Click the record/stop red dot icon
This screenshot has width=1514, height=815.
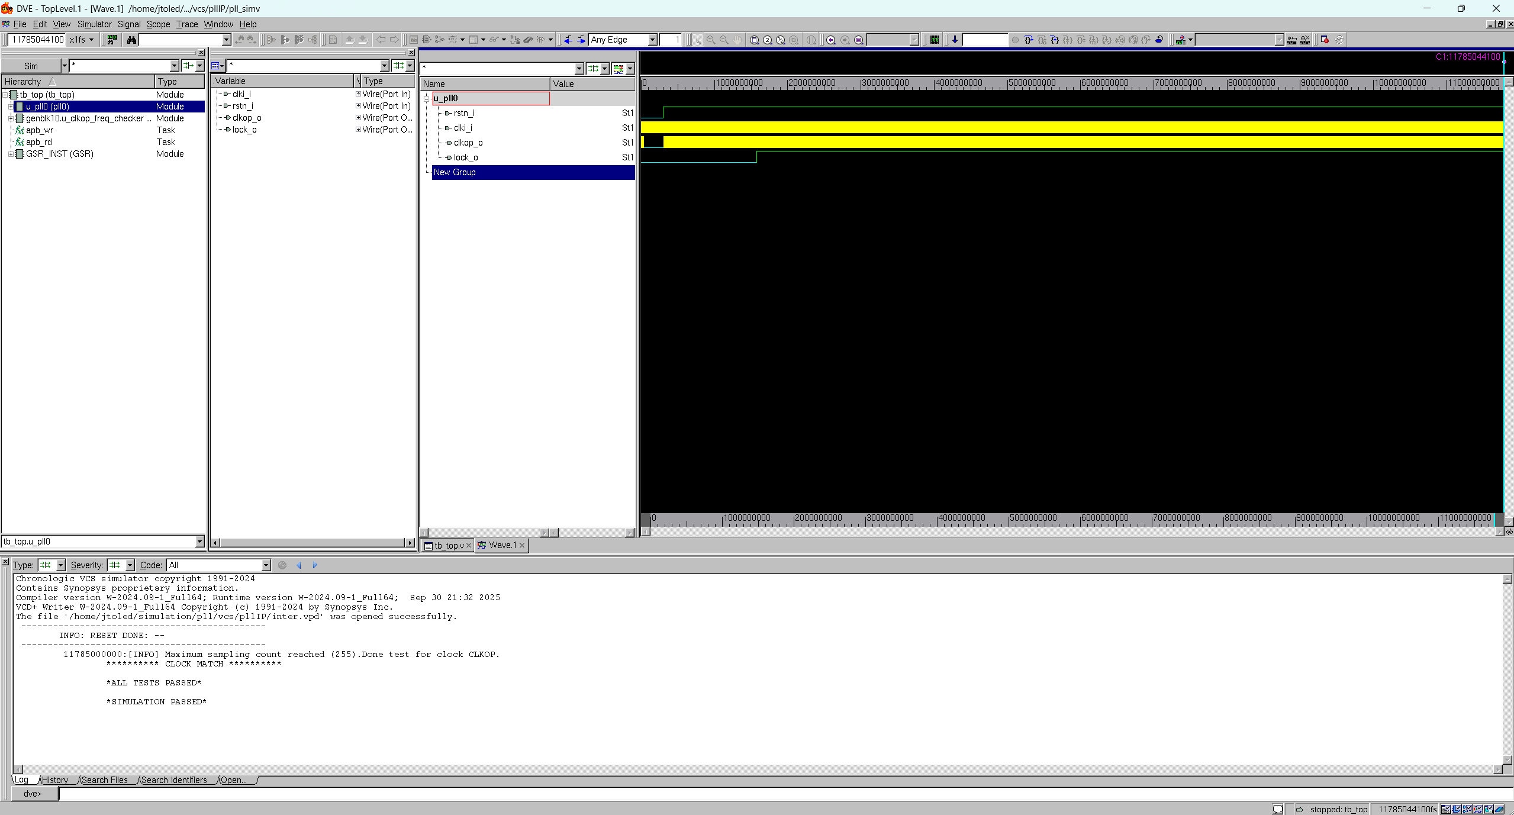click(x=1325, y=40)
